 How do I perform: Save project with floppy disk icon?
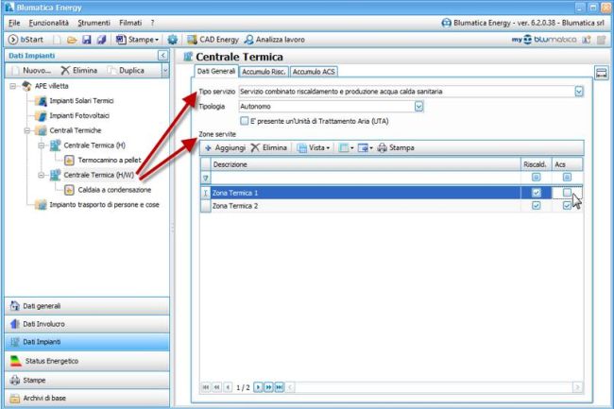tap(87, 40)
